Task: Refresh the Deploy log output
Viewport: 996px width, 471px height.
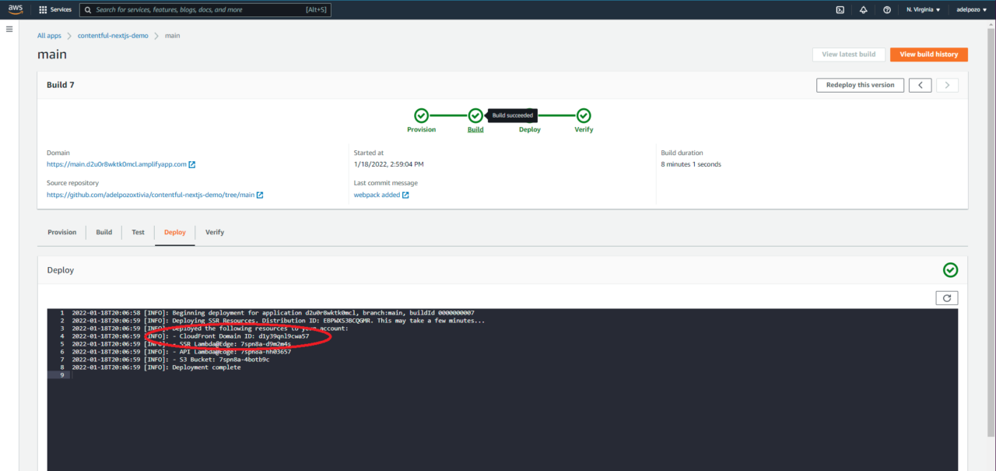Action: coord(946,297)
